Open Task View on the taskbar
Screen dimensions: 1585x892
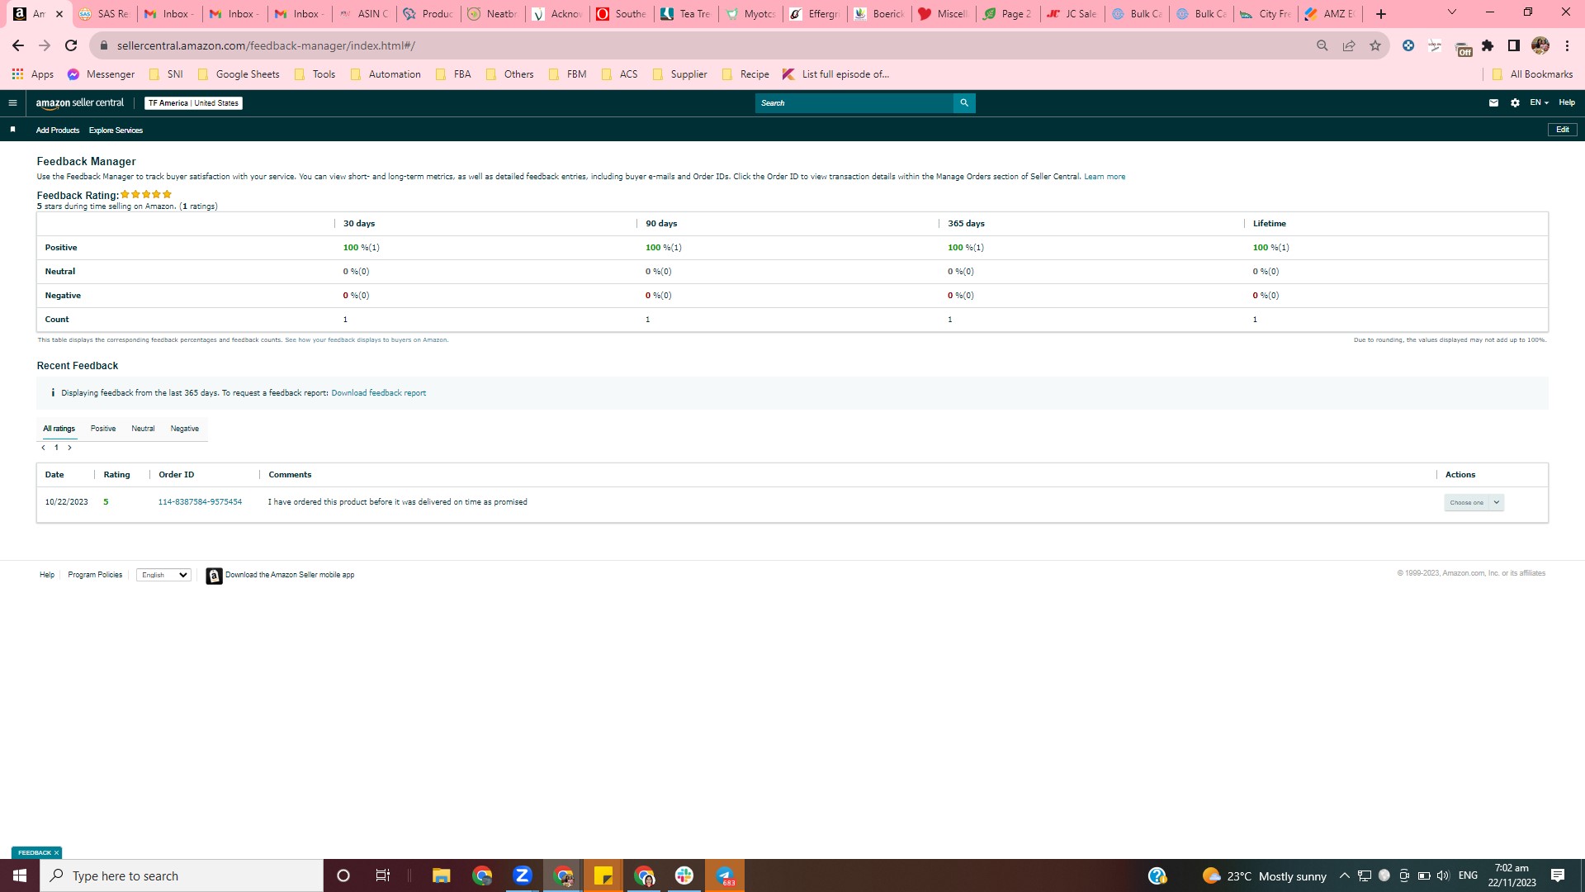click(x=383, y=875)
